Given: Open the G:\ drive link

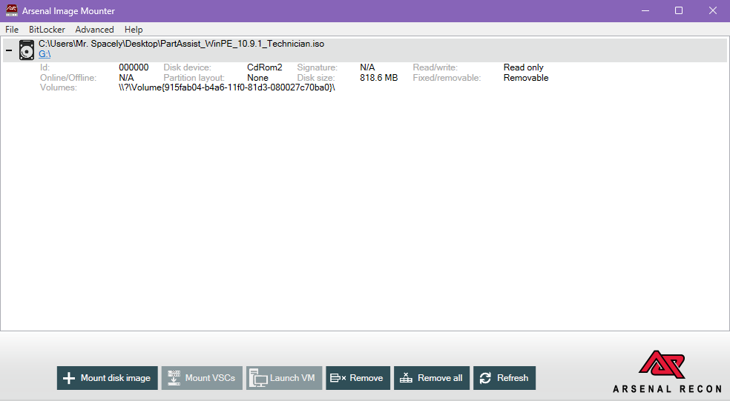Looking at the screenshot, I should point(45,54).
